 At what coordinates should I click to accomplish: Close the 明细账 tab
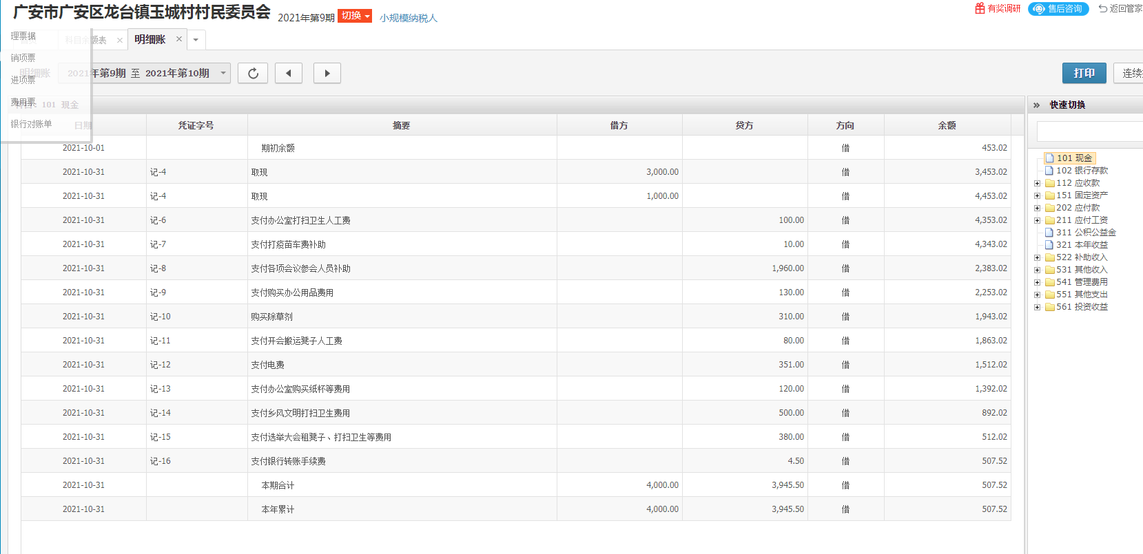tap(179, 39)
